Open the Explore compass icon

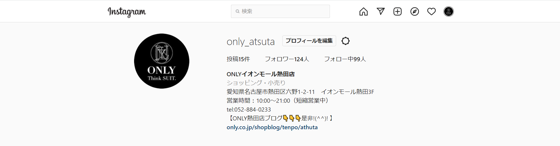pyautogui.click(x=415, y=11)
